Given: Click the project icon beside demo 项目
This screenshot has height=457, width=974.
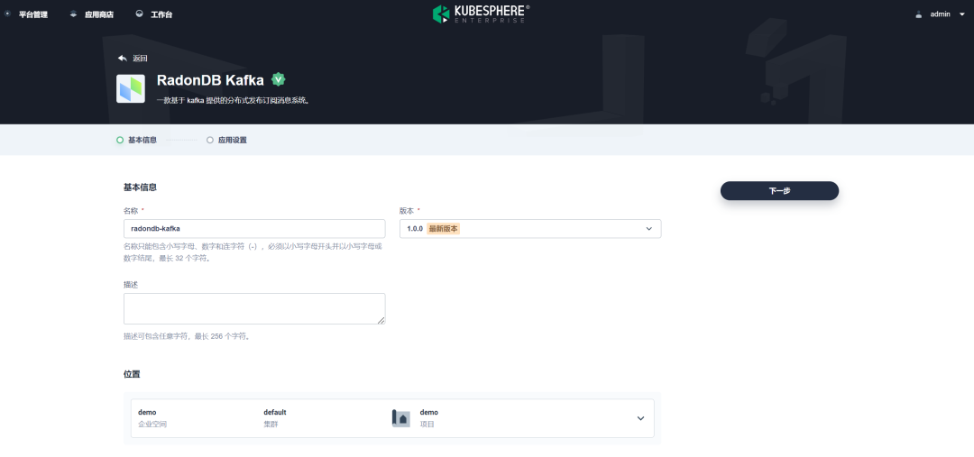Looking at the screenshot, I should click(x=401, y=418).
